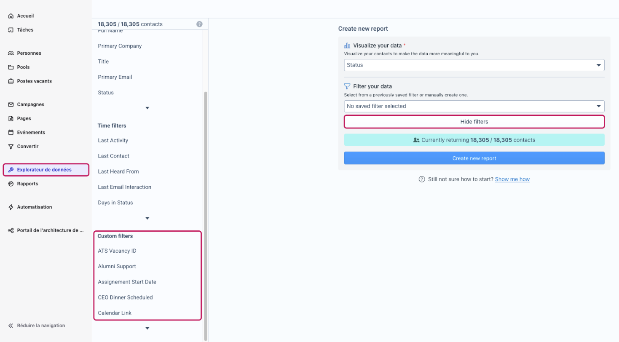
Task: Select the Last Heard From filter
Action: (118, 172)
